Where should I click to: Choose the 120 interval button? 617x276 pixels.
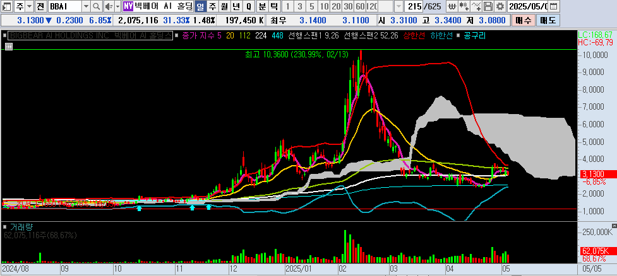[371, 6]
